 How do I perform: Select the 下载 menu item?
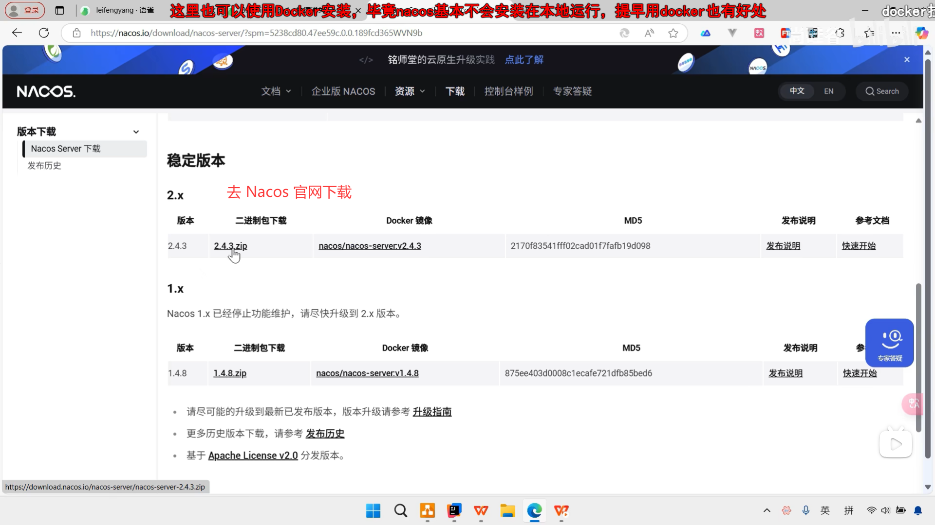454,91
